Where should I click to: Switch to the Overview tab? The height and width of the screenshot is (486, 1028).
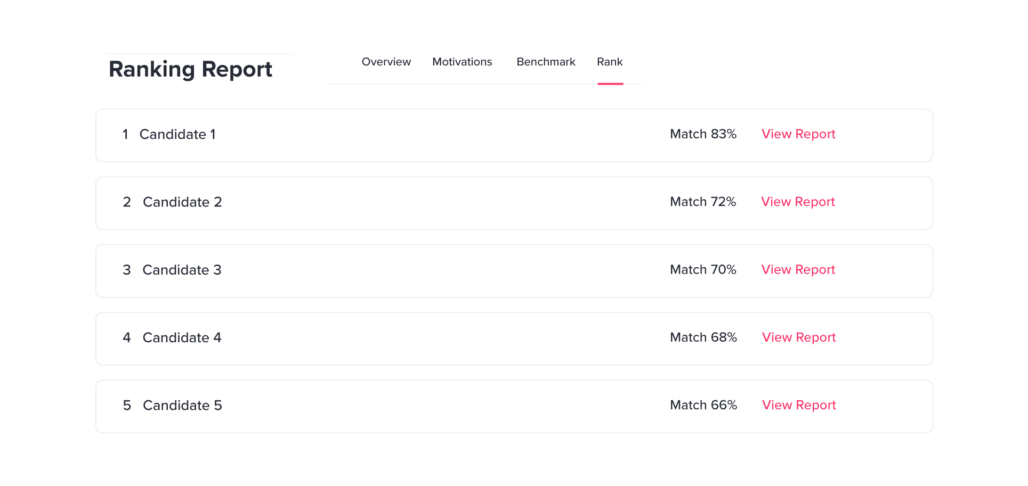click(386, 62)
